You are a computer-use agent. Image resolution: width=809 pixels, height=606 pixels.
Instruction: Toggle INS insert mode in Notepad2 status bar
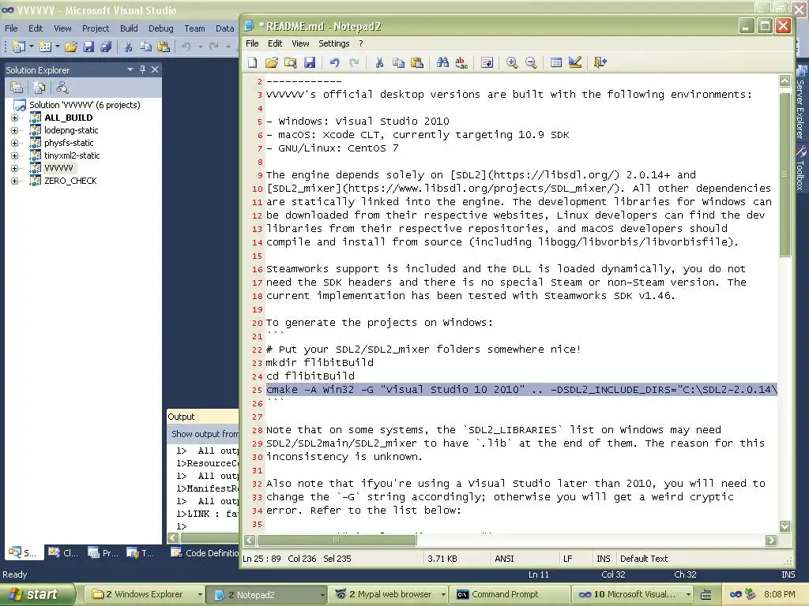click(603, 559)
